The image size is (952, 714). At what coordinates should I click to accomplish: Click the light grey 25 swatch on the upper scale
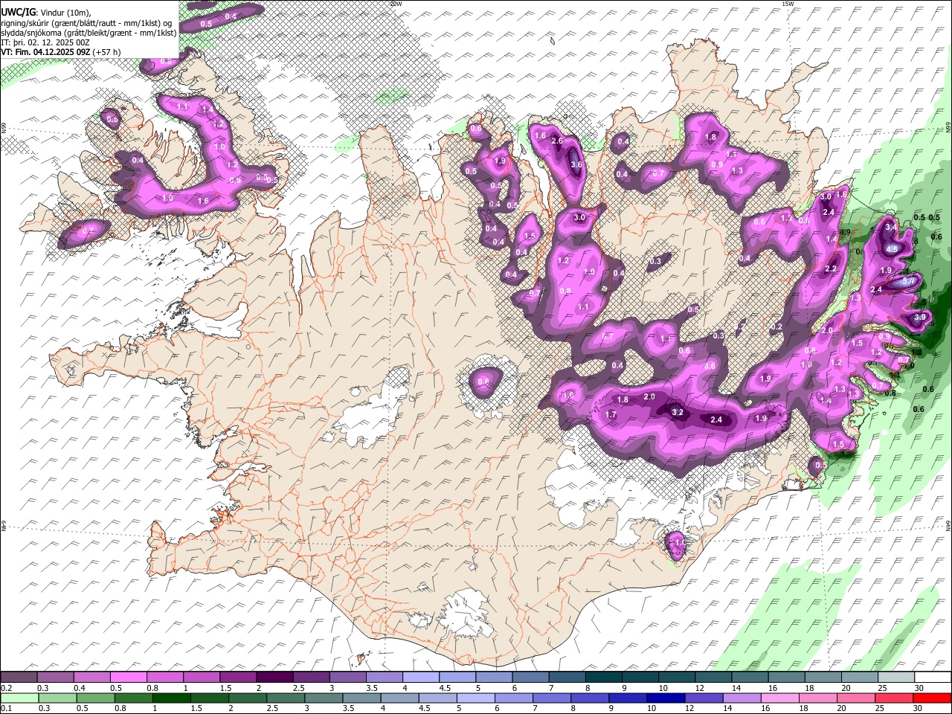click(x=895, y=678)
